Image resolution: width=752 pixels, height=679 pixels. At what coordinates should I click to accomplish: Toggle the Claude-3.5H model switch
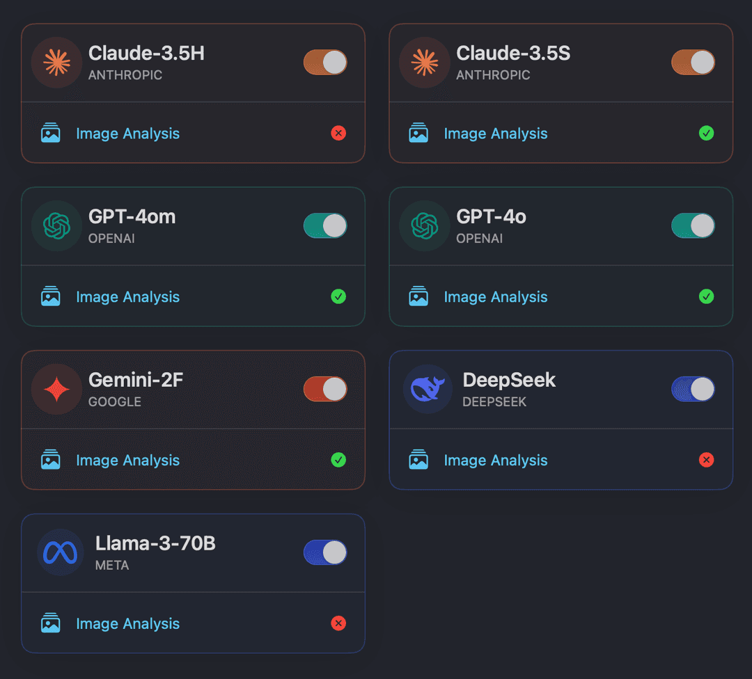click(x=325, y=63)
